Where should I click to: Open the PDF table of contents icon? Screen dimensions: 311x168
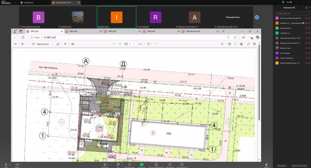[15, 44]
